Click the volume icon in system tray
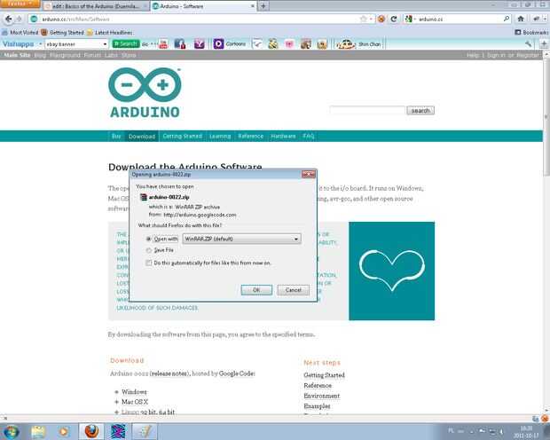The height and width of the screenshot is (440, 550). click(x=501, y=431)
